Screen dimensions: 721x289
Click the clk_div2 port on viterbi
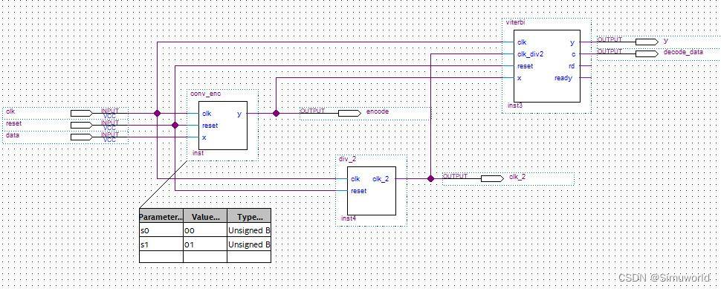(530, 54)
